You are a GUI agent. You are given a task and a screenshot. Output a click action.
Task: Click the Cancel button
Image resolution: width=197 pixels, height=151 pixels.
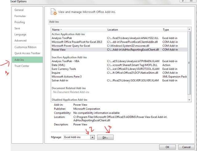coord(186,147)
